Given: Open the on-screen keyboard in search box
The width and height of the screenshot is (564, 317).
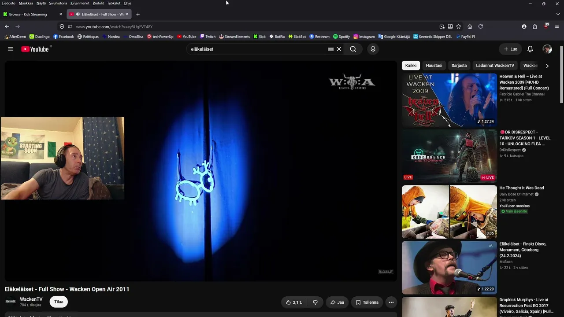Looking at the screenshot, I should 330,49.
